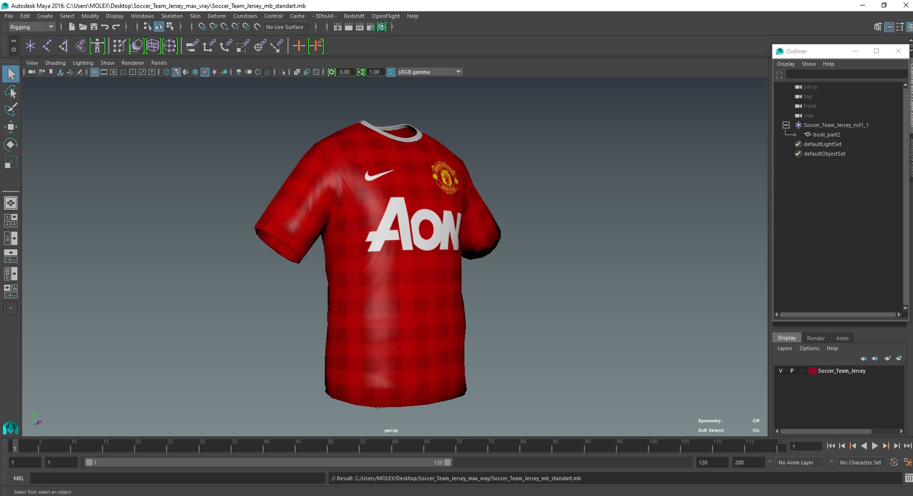The image size is (913, 496).
Task: Switch to single perspective layout icon
Action: pos(10,203)
